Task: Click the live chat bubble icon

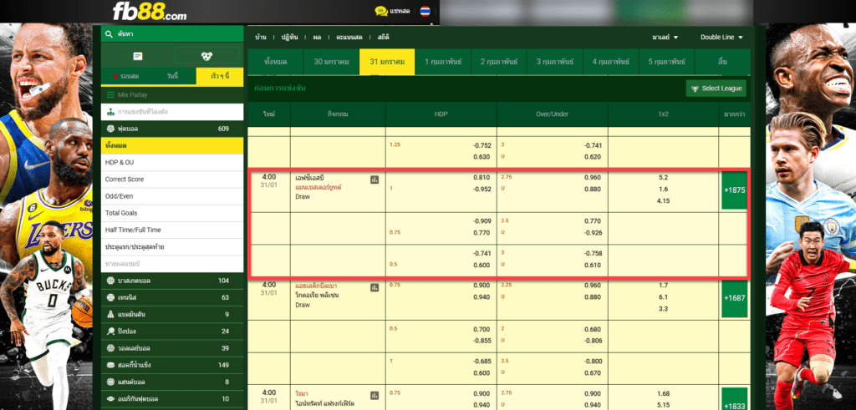Action: 381,11
